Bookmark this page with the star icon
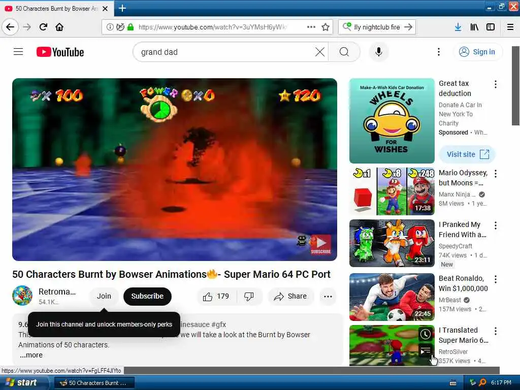 coord(326,27)
